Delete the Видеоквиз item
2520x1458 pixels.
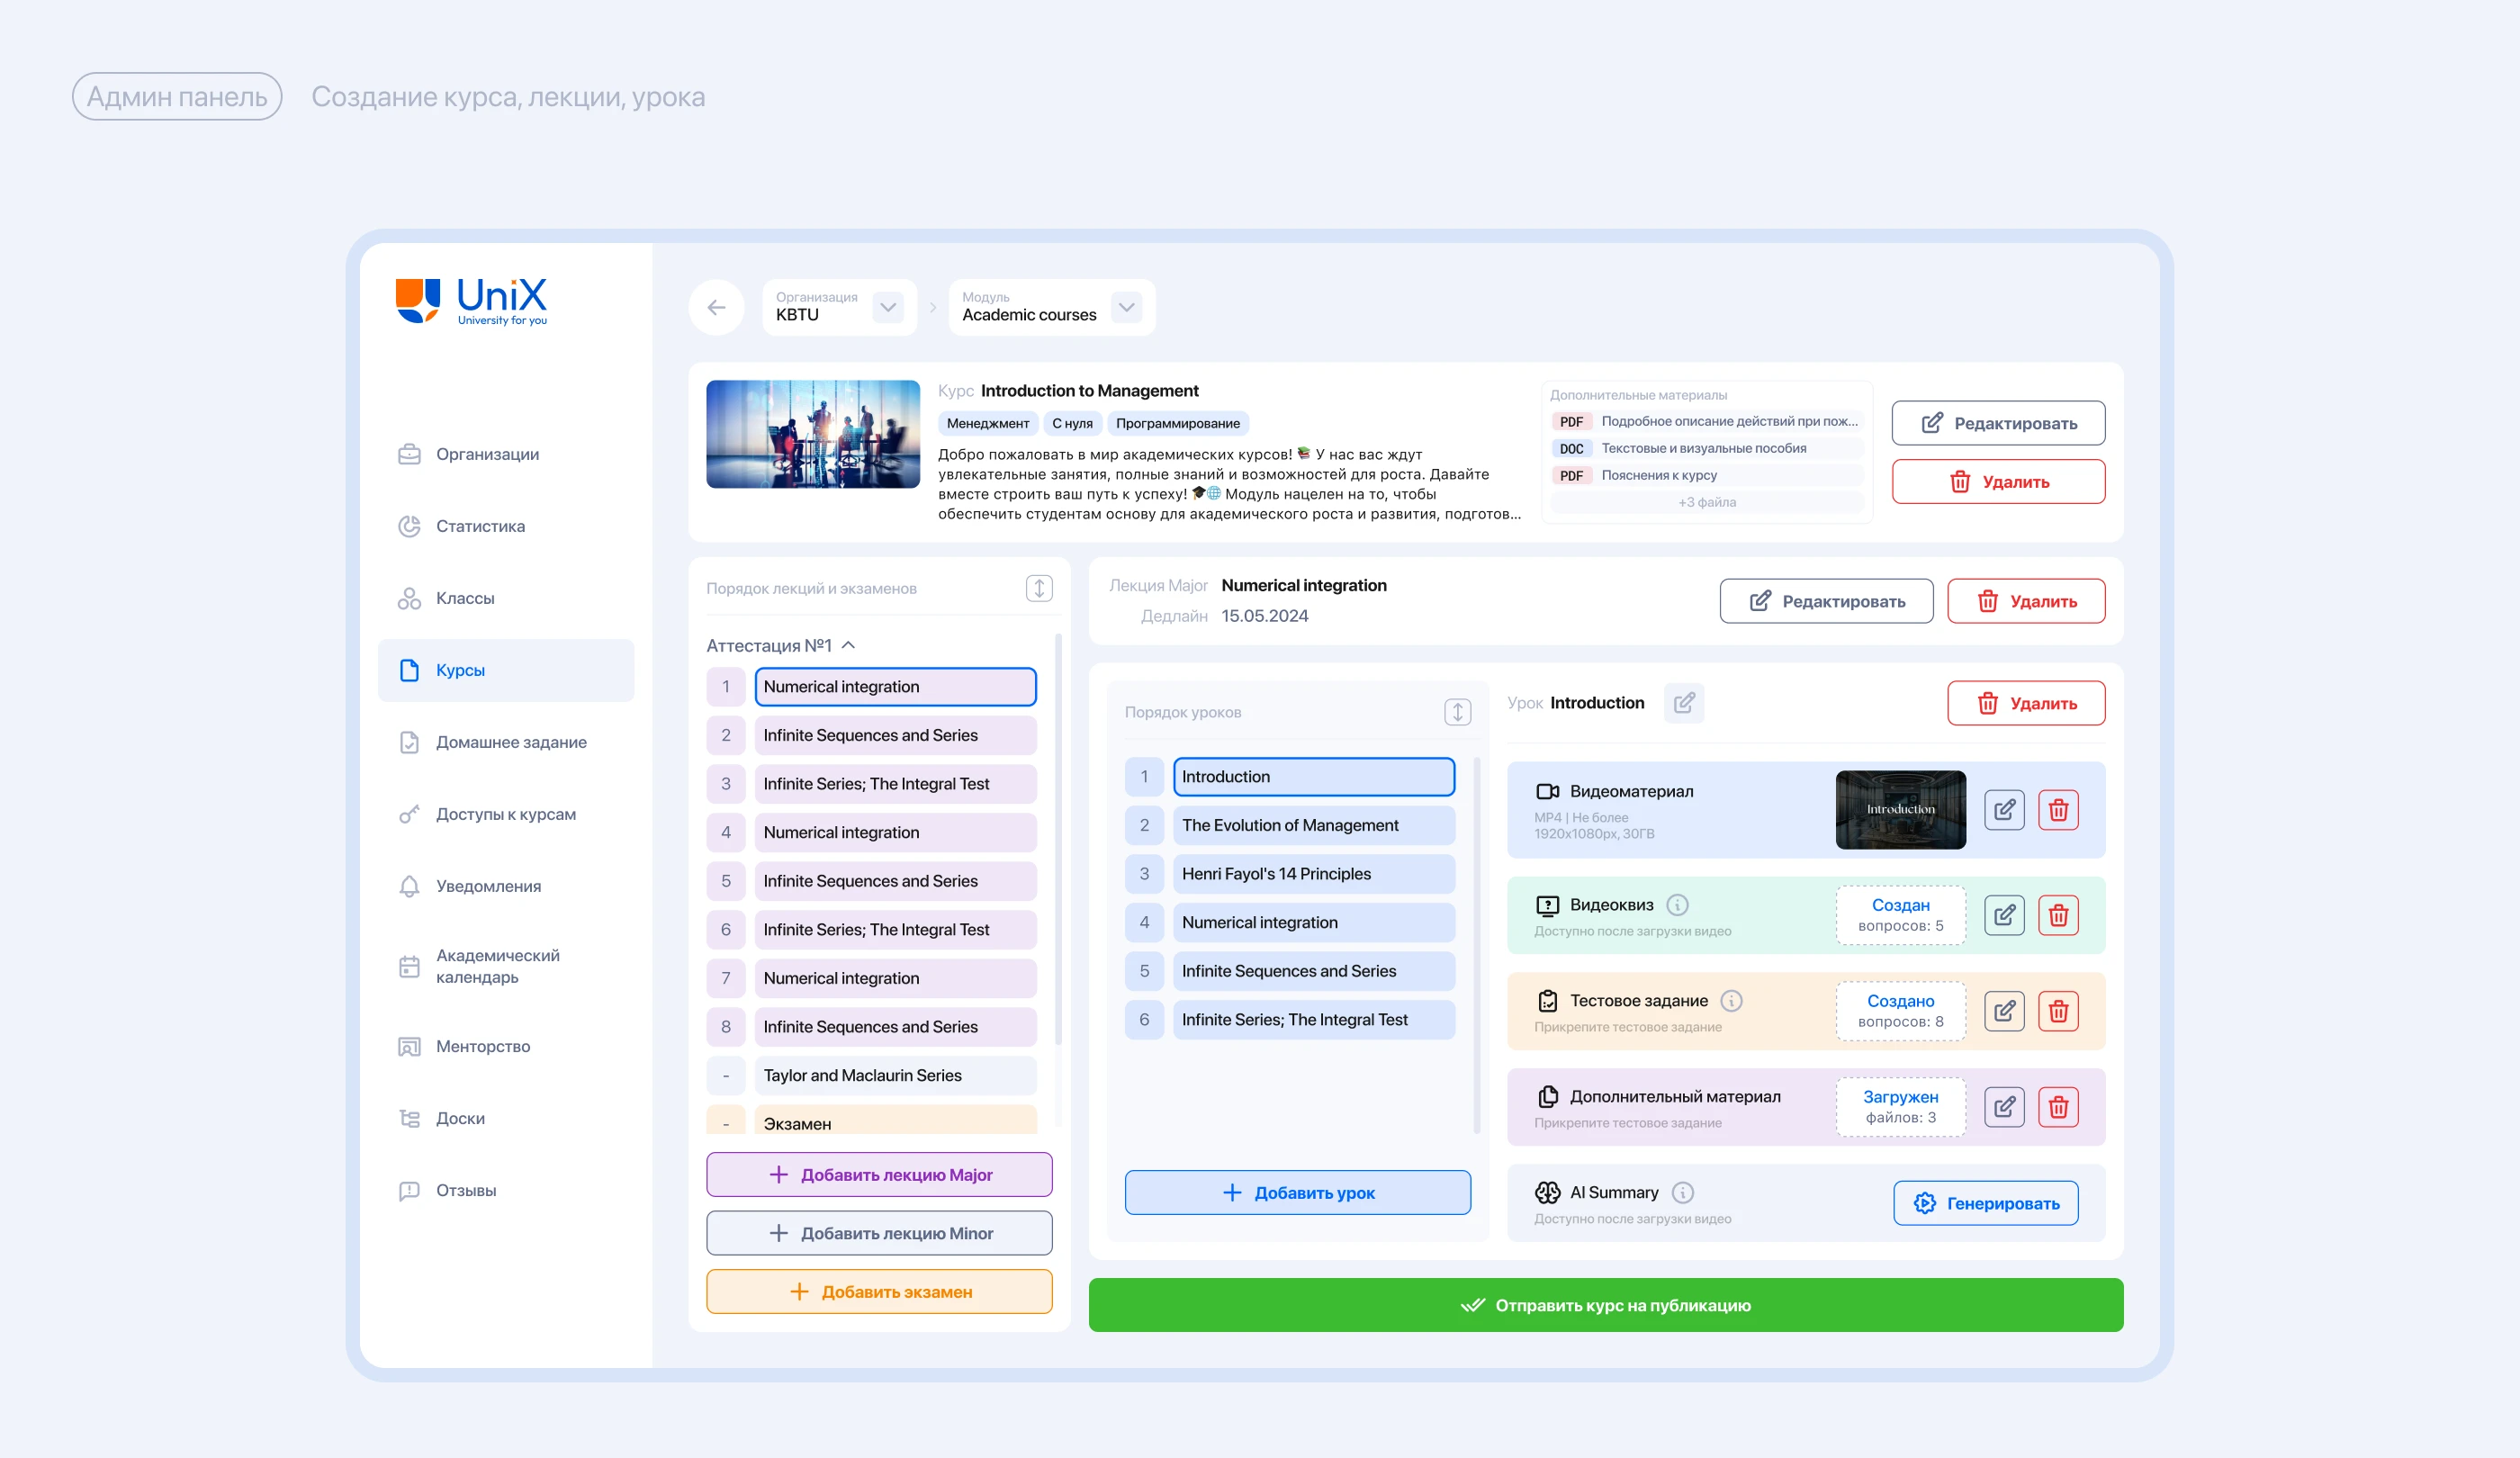[2058, 915]
